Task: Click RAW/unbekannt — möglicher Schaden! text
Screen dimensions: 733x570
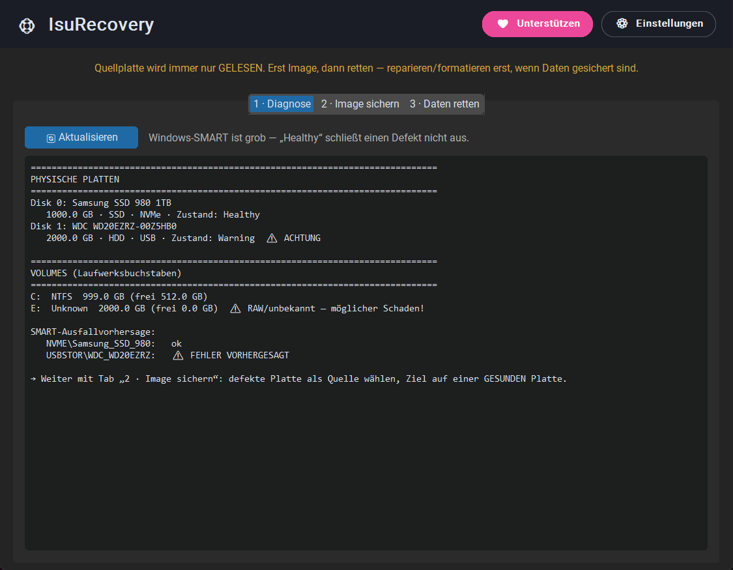Action: pyautogui.click(x=336, y=308)
